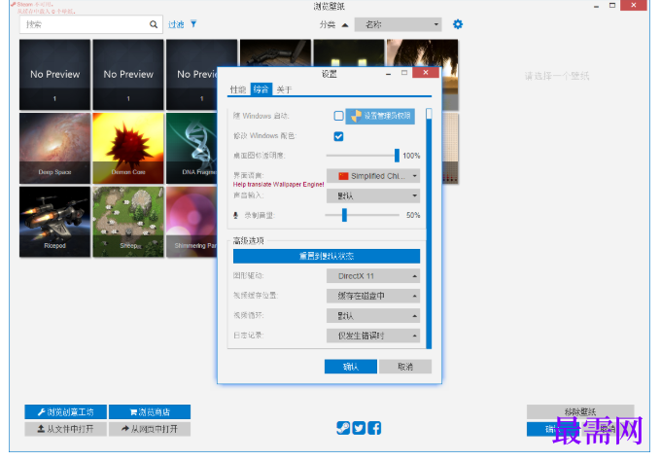Select the Deep Space wallpaper thumbnail
Image resolution: width=661 pixels, height=461 pixels.
pyautogui.click(x=54, y=148)
